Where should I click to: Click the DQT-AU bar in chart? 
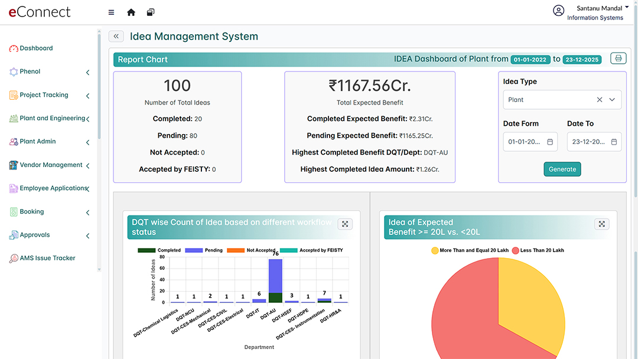point(275,280)
